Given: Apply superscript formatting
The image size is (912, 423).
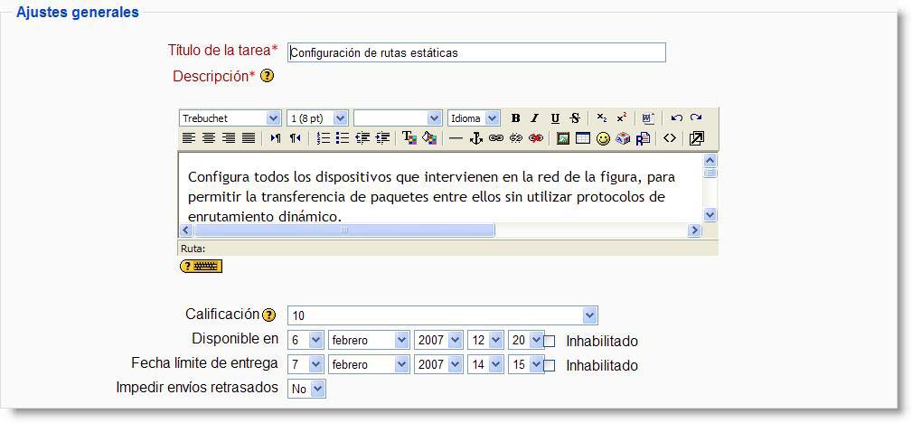Looking at the screenshot, I should pyautogui.click(x=621, y=118).
